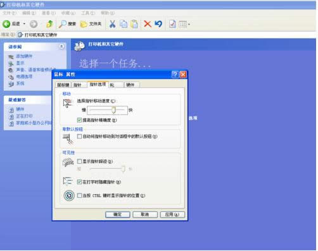
Task: Click the OK button in mouse dialog
Action: (118, 214)
